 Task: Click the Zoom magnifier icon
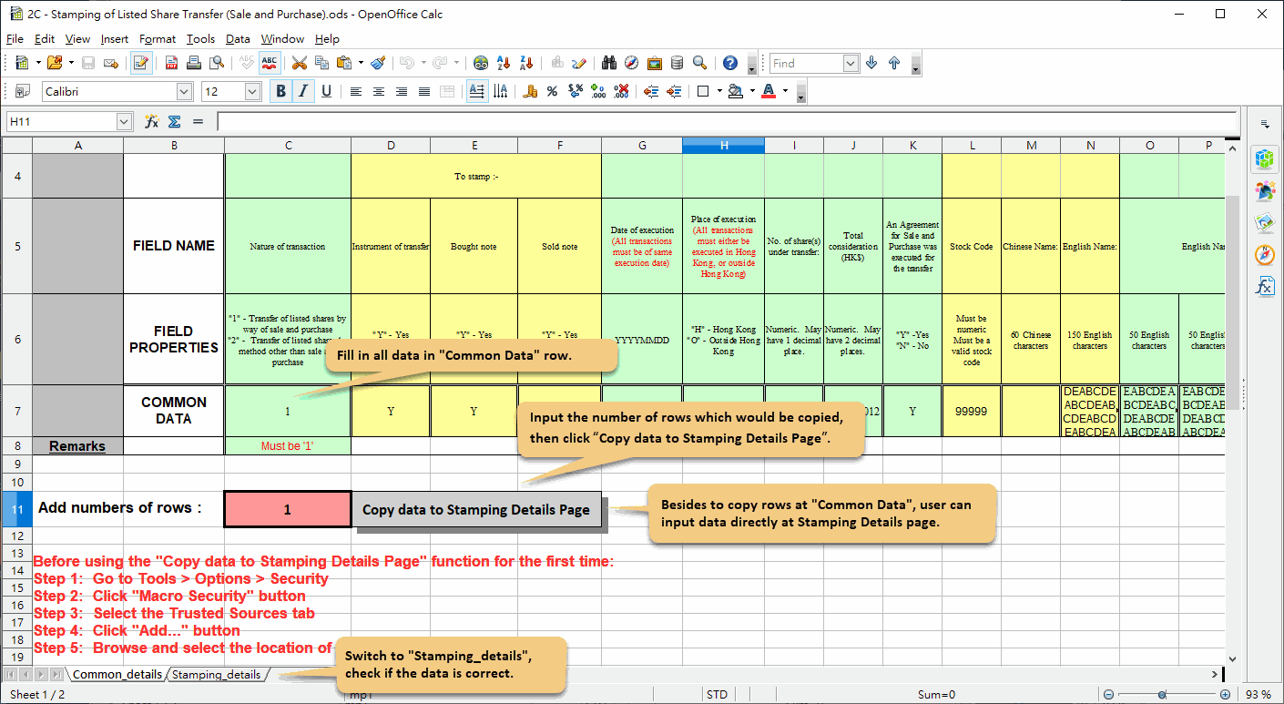699,63
